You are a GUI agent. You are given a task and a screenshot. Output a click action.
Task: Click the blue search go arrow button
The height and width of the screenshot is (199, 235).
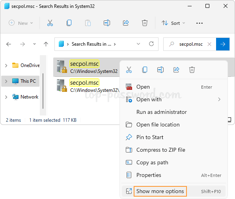[223, 44]
